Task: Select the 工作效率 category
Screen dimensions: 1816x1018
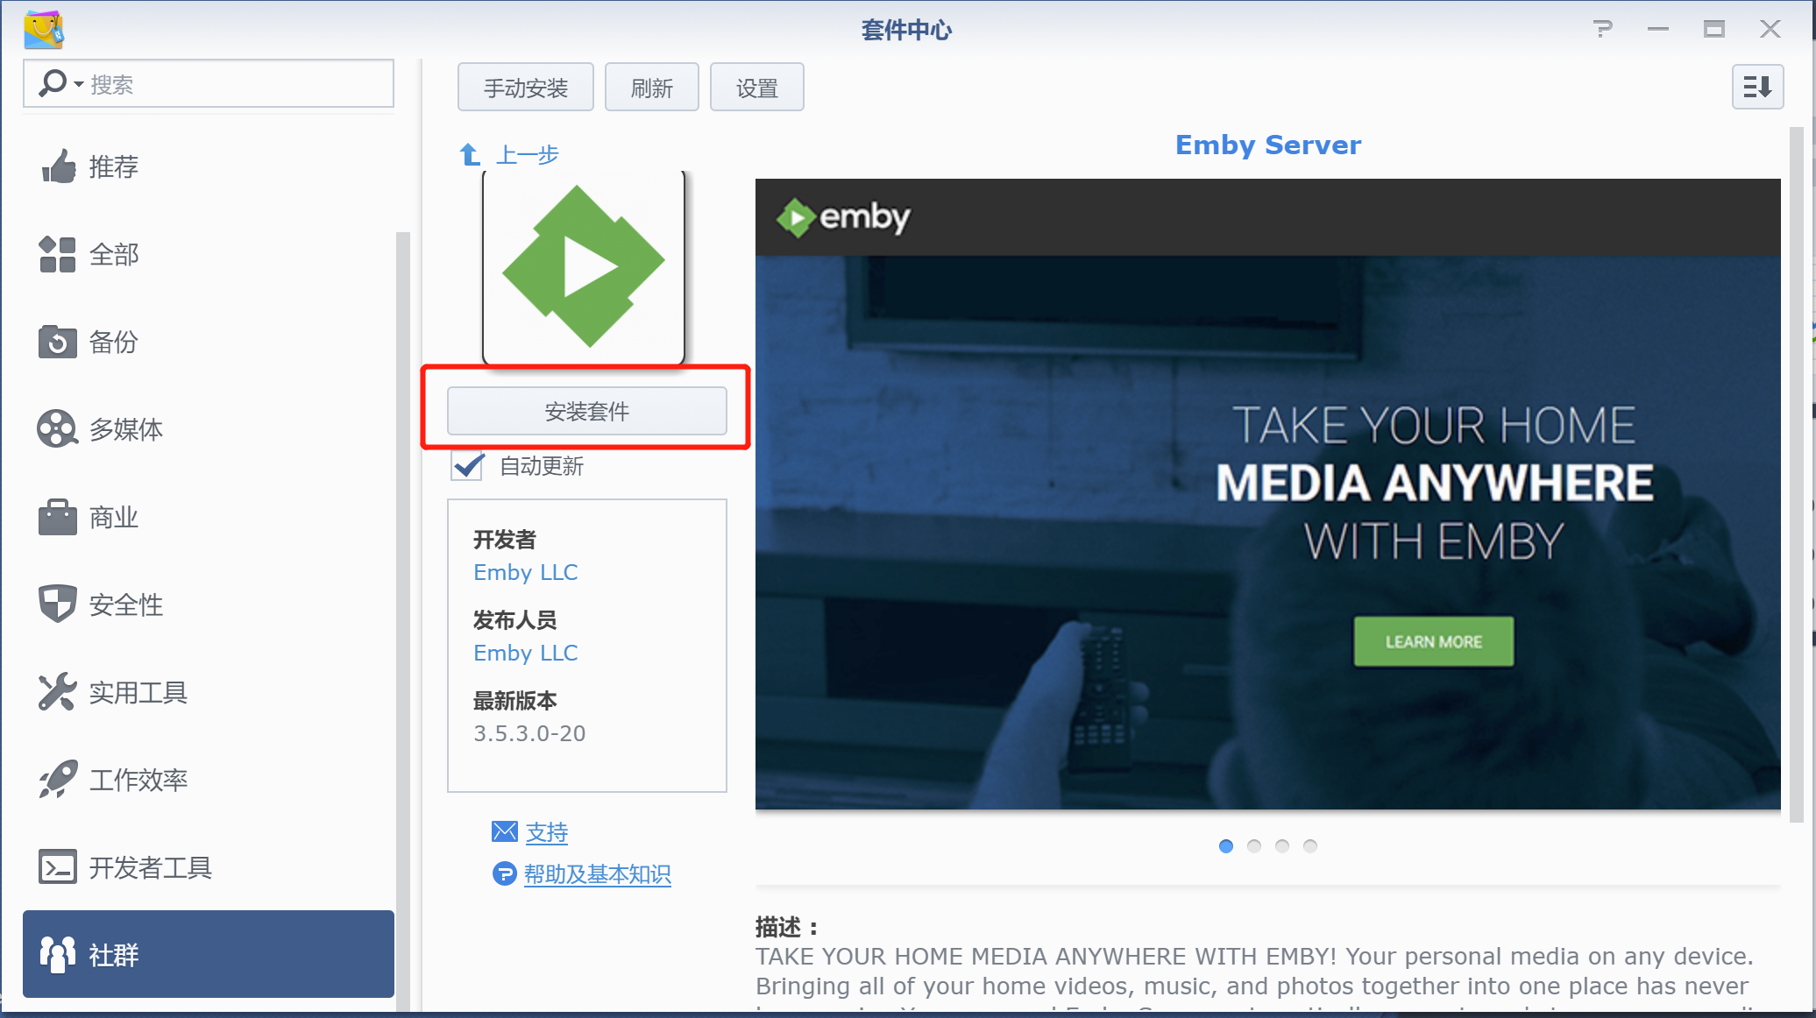Action: coord(139,780)
